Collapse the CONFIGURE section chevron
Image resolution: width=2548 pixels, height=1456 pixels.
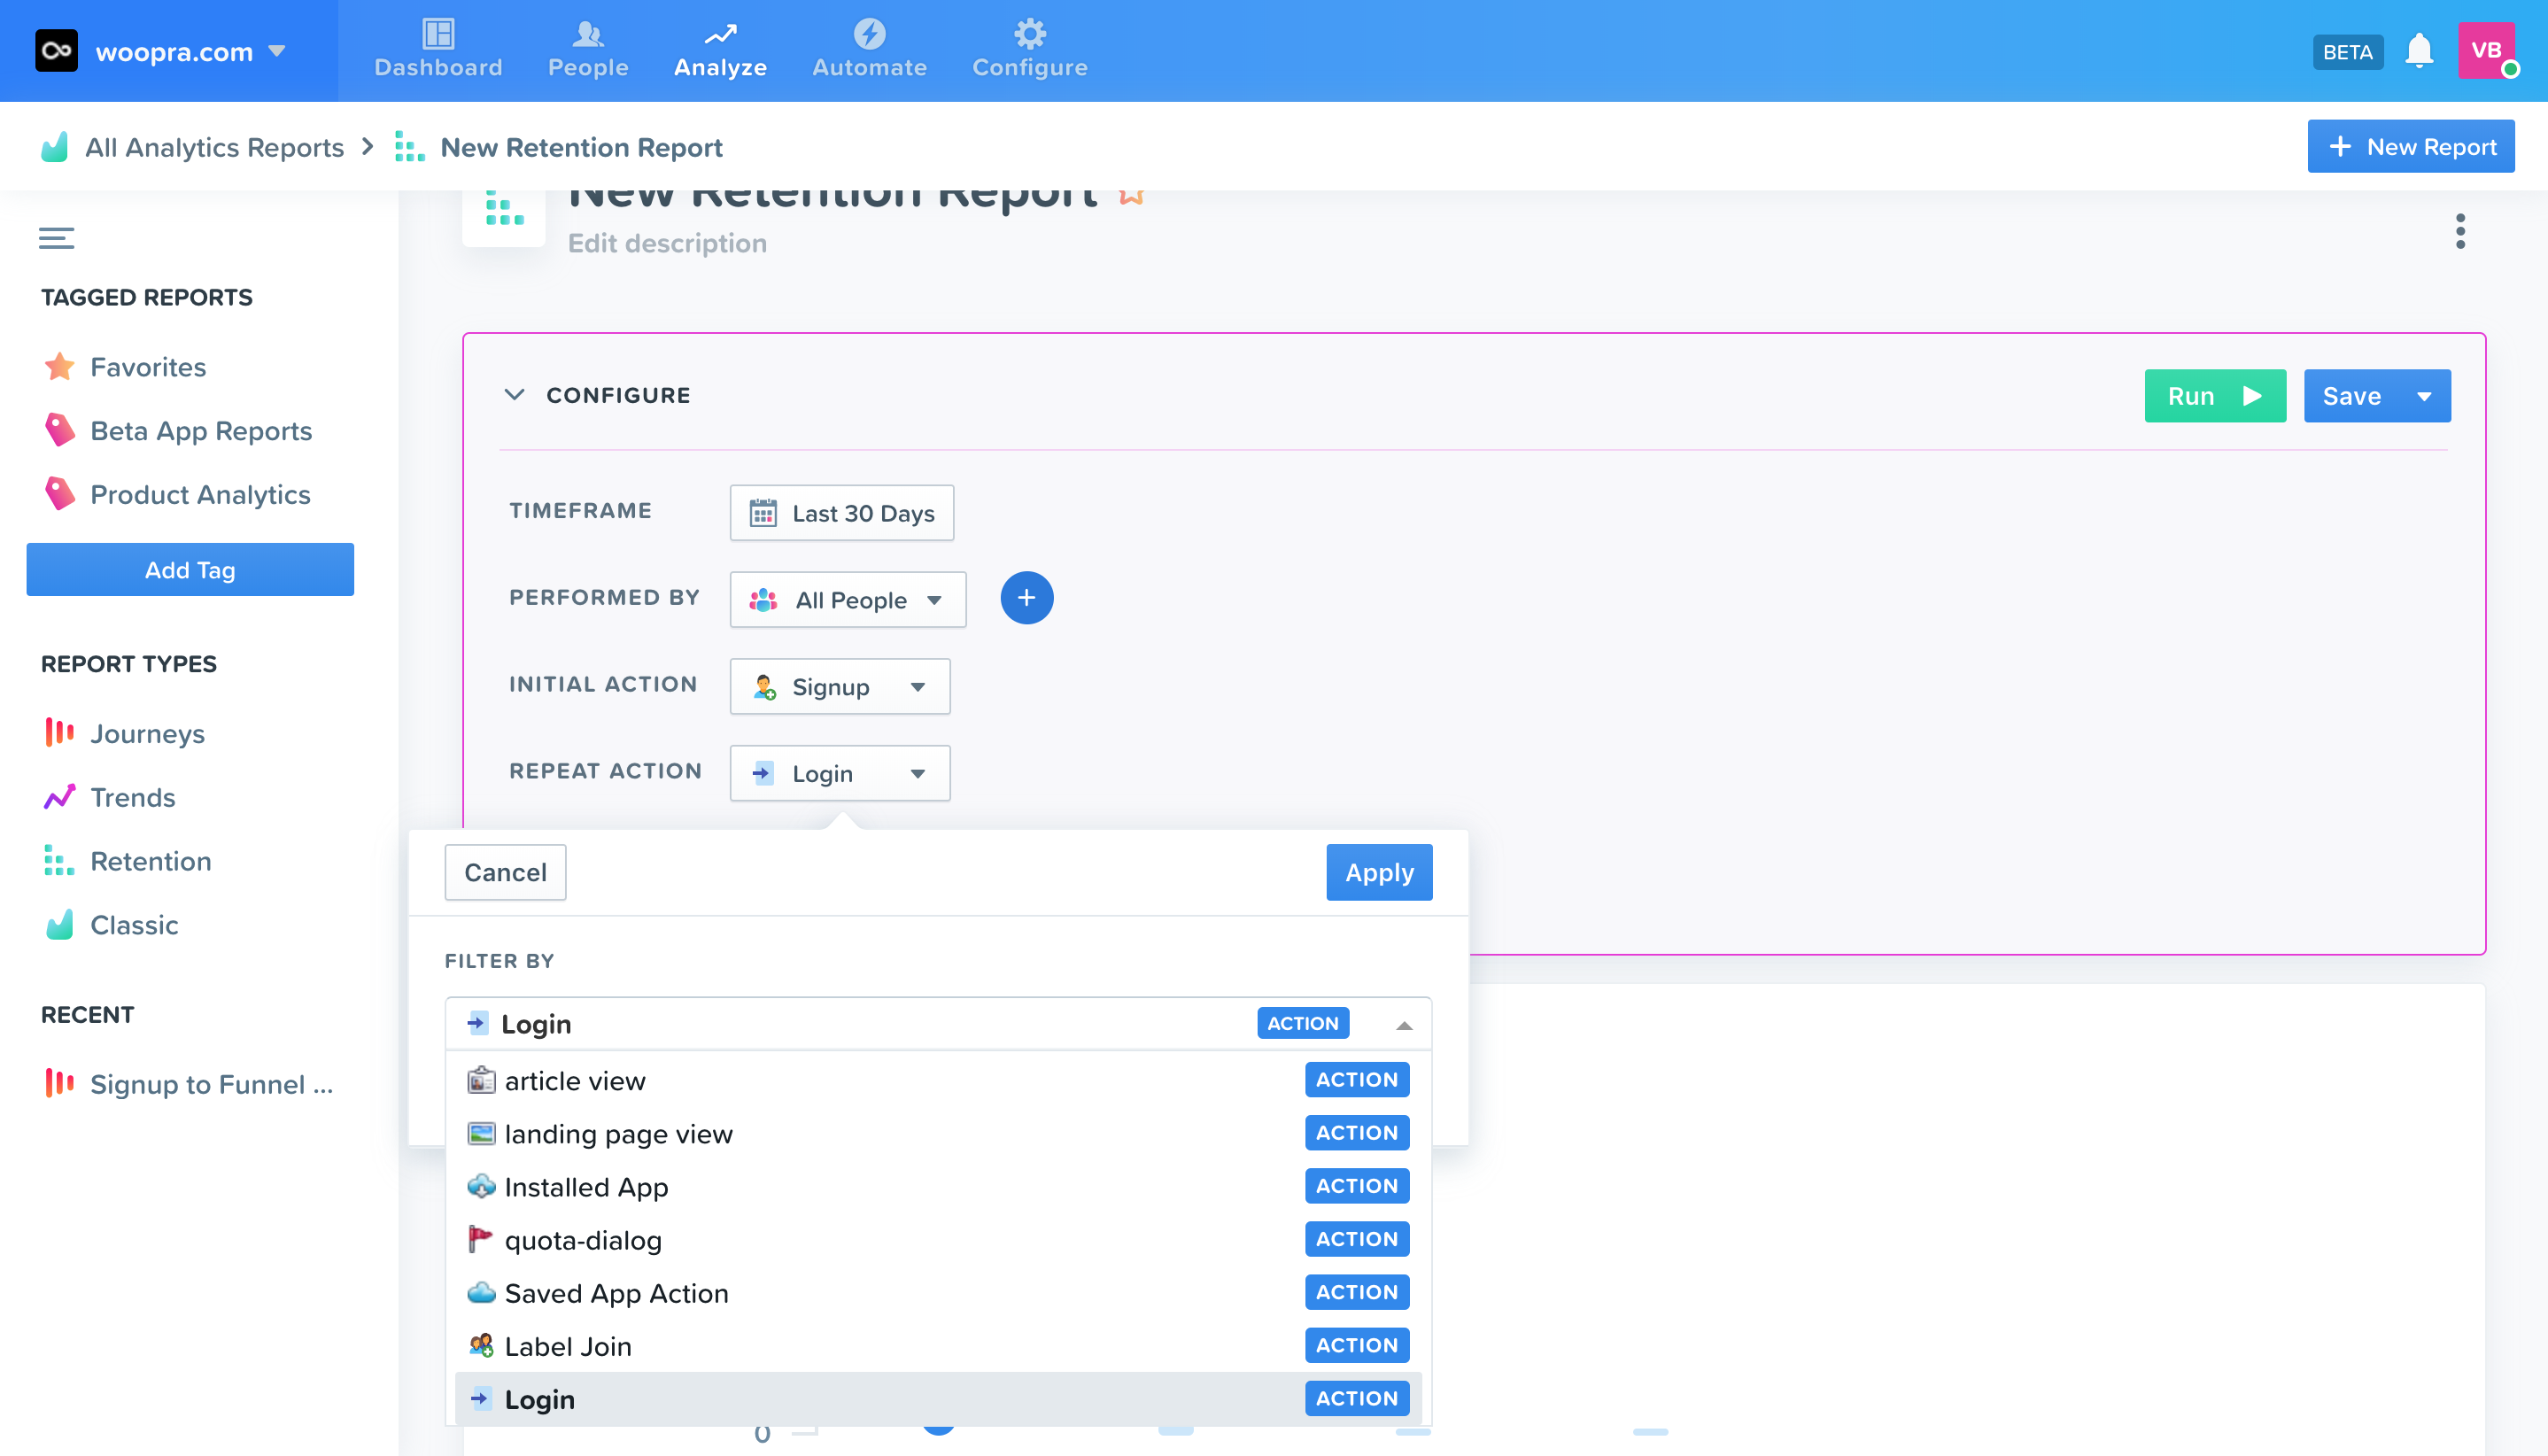click(x=514, y=395)
